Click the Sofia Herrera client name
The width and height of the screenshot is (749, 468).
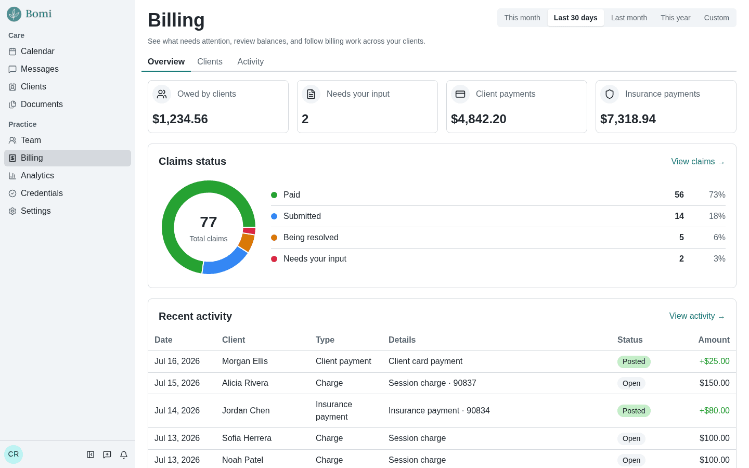[247, 438]
